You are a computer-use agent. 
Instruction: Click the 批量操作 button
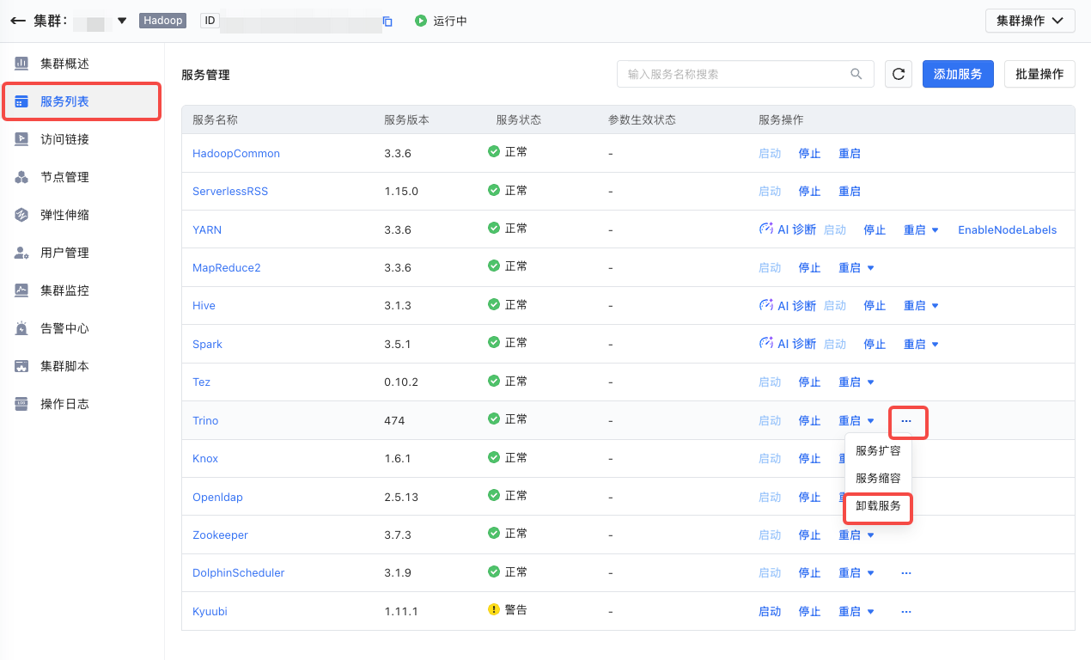point(1039,74)
